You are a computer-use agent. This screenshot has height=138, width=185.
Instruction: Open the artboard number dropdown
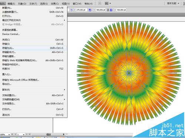click(24, 135)
